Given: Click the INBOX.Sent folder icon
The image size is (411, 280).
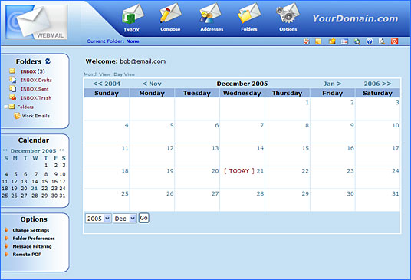Looking at the screenshot, I should point(12,89).
